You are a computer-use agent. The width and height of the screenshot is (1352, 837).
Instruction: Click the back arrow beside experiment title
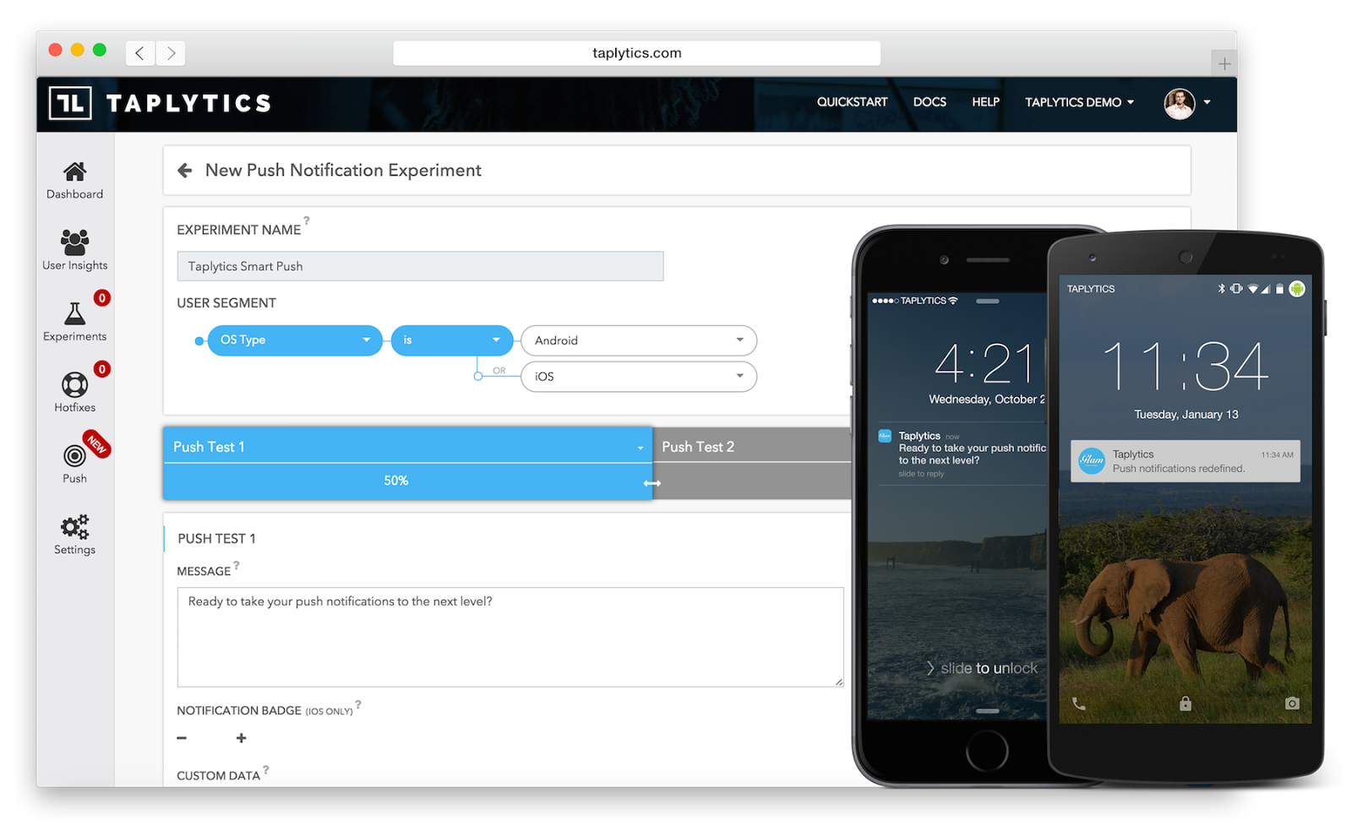click(x=185, y=171)
